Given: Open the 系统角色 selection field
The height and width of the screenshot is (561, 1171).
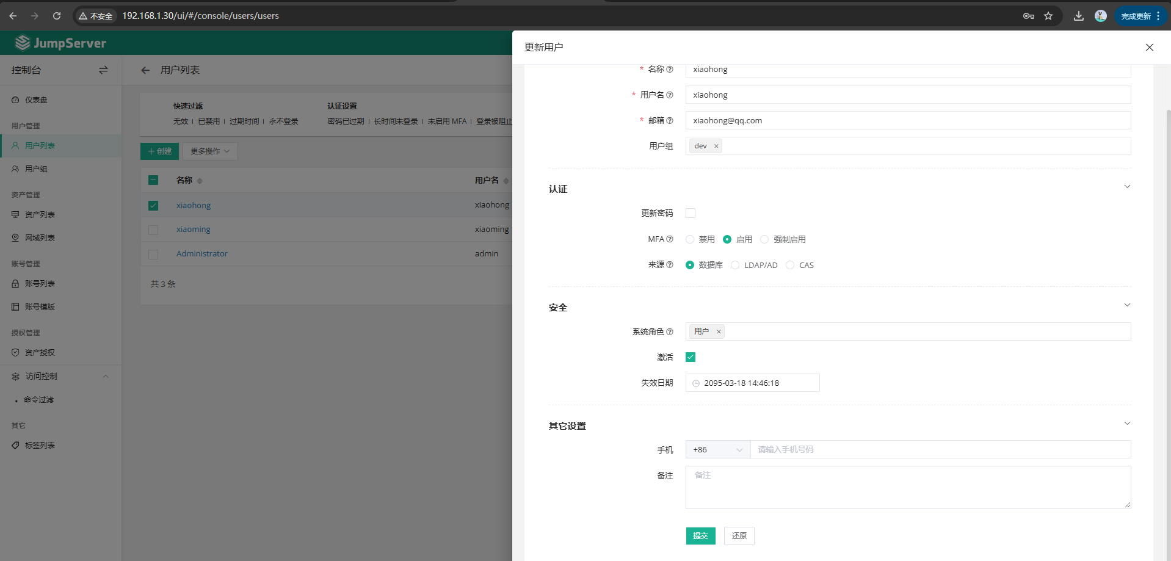Looking at the screenshot, I should point(908,331).
